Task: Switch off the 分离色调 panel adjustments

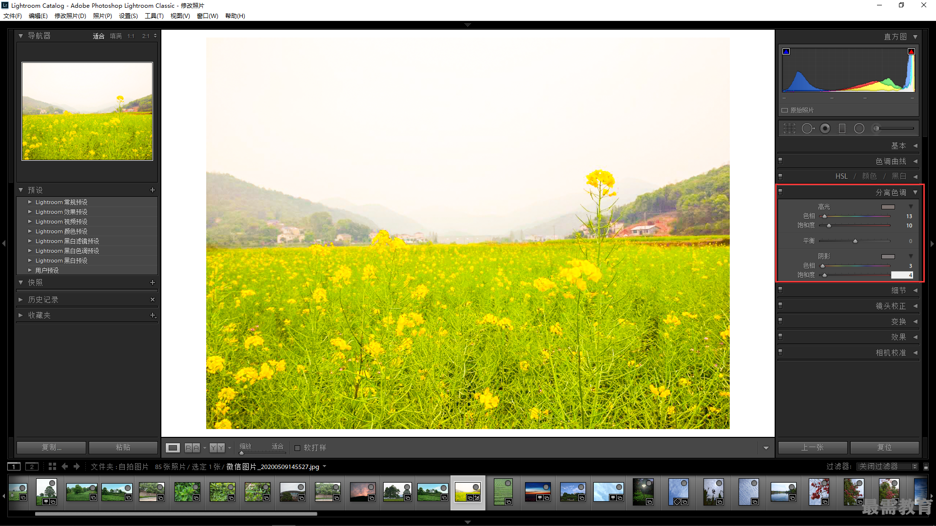Action: click(780, 192)
